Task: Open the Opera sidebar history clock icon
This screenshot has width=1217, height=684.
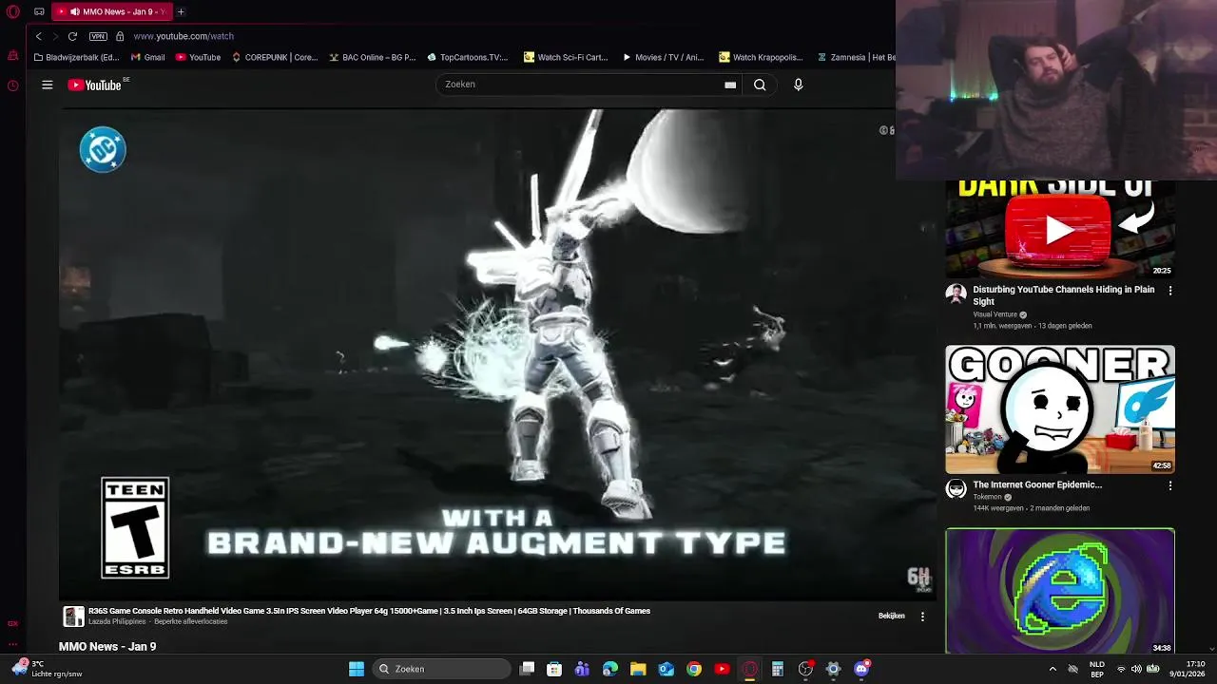Action: point(12,85)
